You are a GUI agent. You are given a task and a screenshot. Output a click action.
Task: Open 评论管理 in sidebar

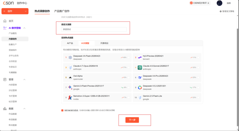point(13,90)
